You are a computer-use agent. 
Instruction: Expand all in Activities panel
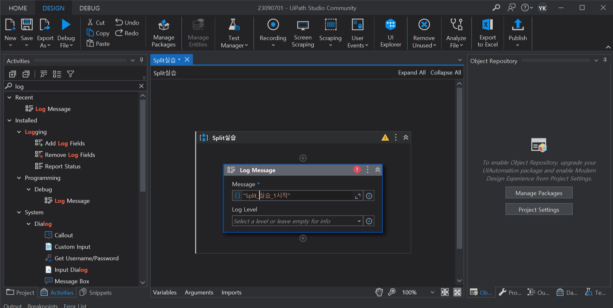tap(12, 74)
